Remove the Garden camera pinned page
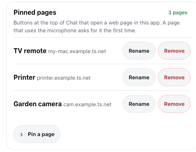The width and height of the screenshot is (196, 152). pos(174,104)
